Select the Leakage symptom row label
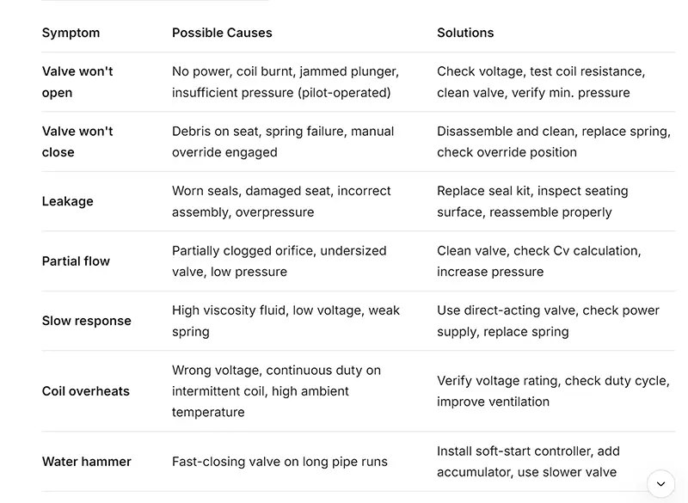Viewport: 688px width, 503px height. point(68,201)
